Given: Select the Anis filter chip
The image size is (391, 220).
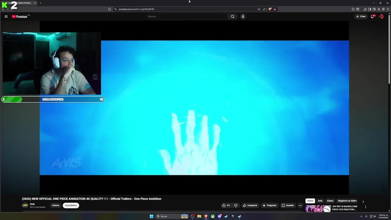Looking at the screenshot, I should coord(320,201).
